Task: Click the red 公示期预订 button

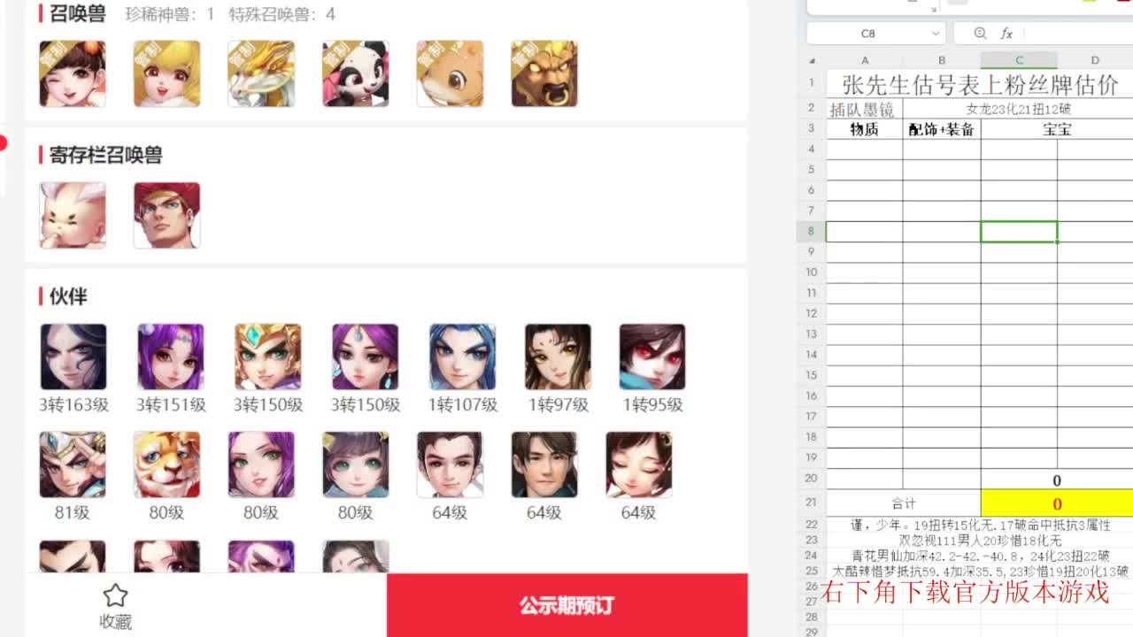Action: click(566, 606)
